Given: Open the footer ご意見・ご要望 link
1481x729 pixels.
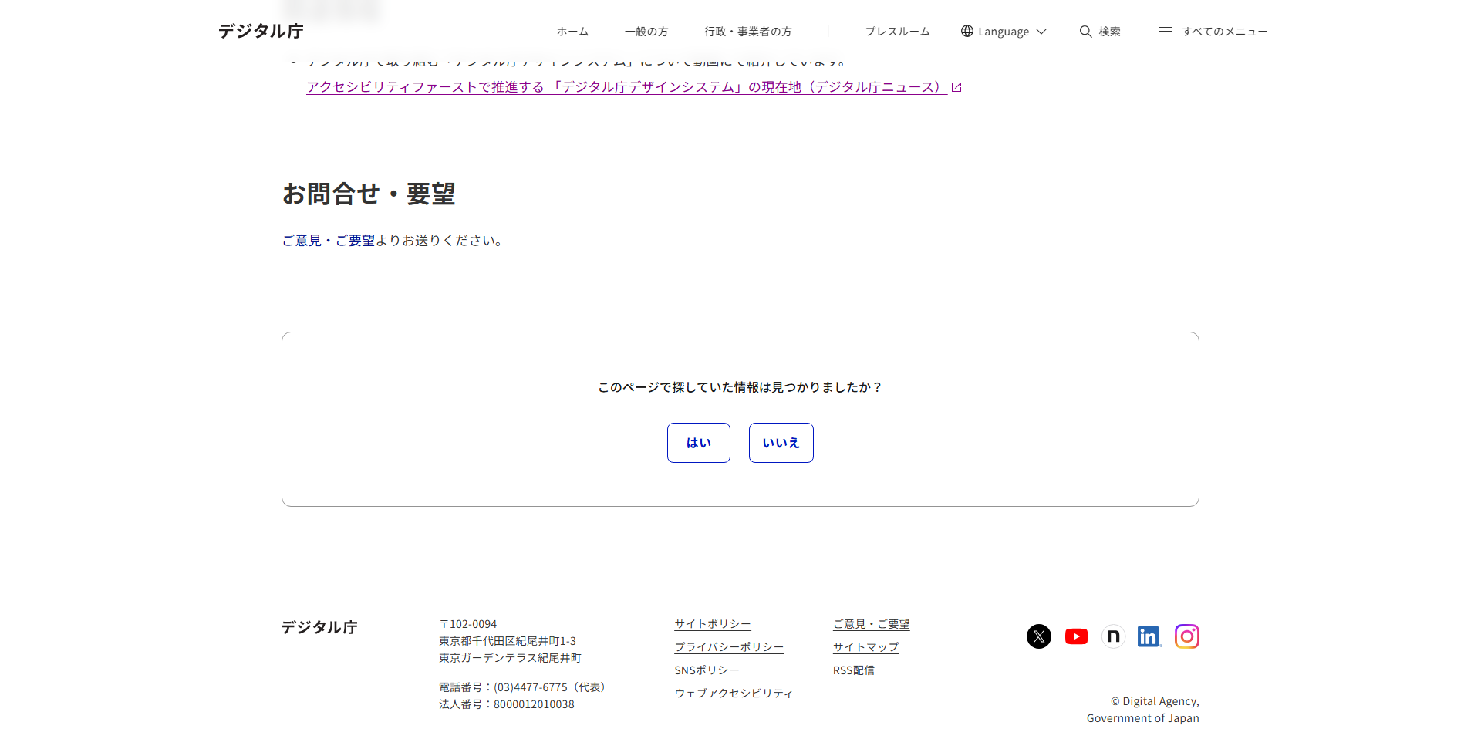Looking at the screenshot, I should coord(872,624).
